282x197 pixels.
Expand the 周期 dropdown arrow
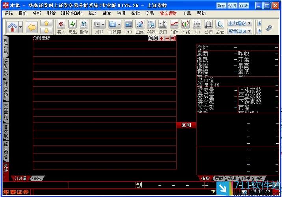[103, 24]
